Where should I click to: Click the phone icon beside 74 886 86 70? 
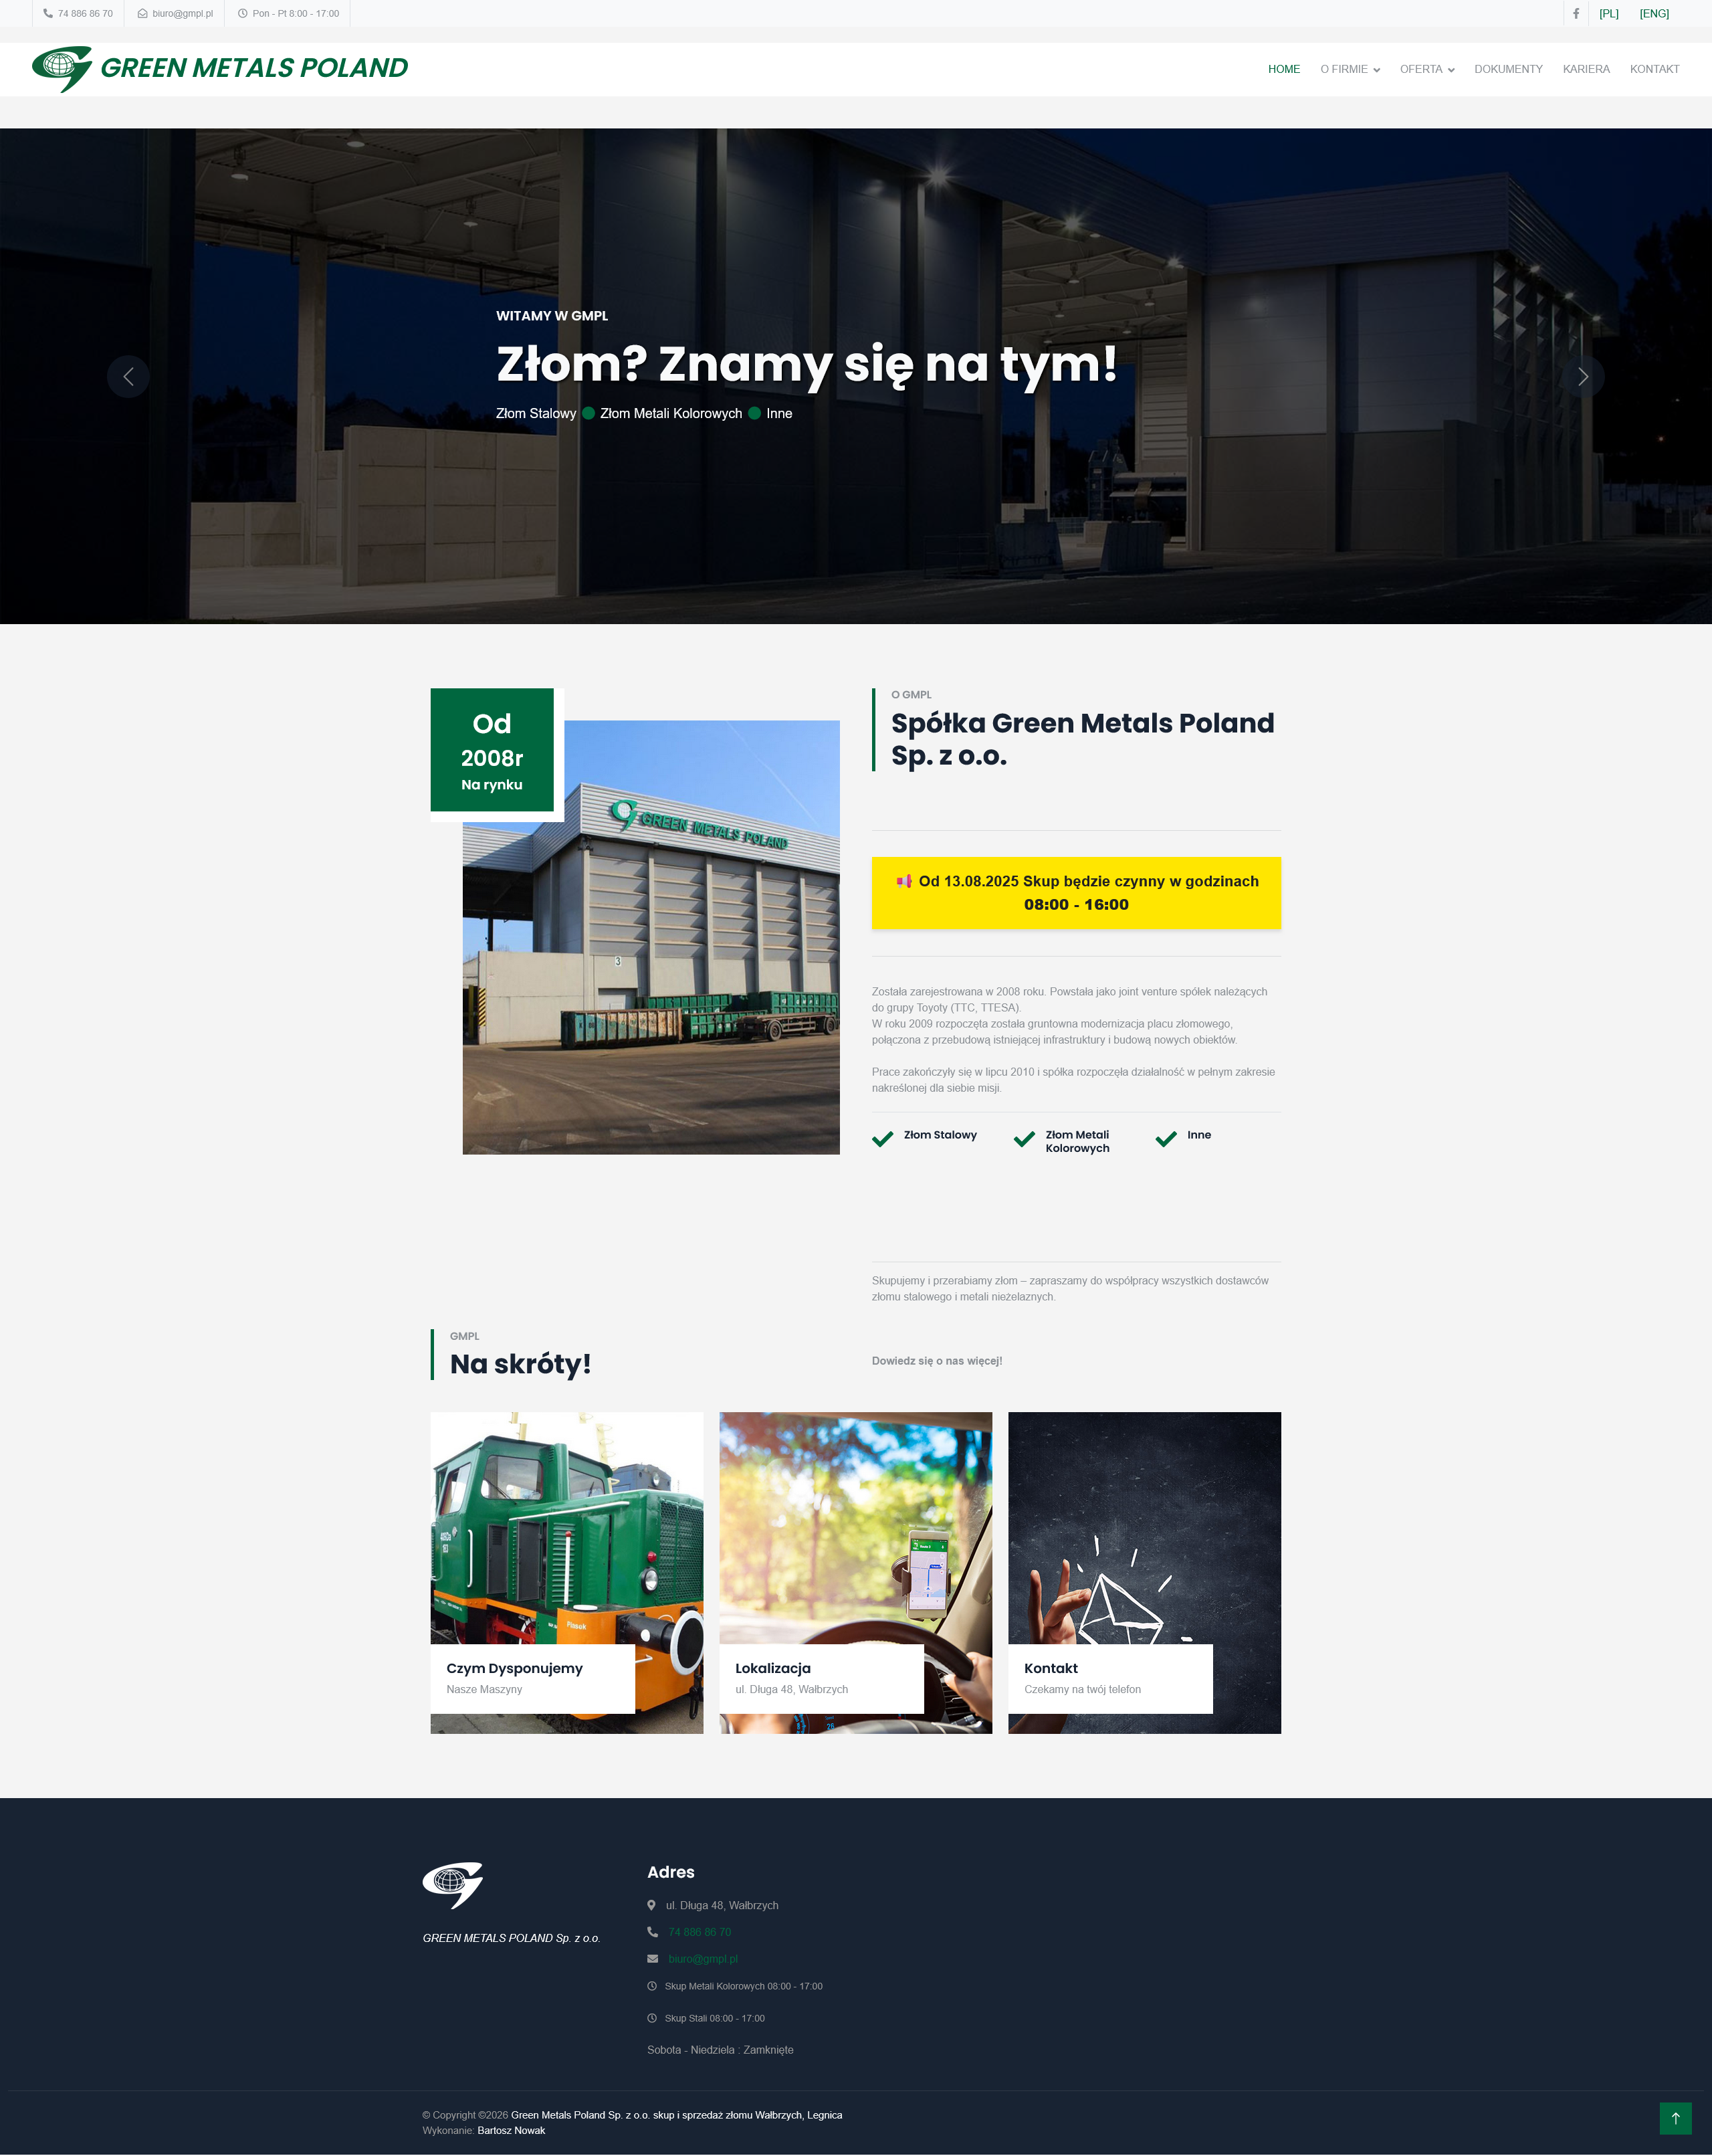point(47,14)
